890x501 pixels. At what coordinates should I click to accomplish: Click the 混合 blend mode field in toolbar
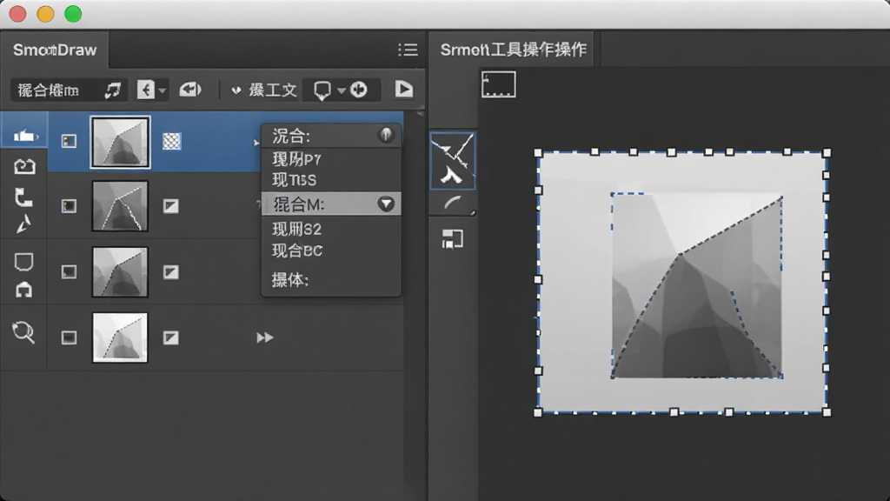point(49,90)
